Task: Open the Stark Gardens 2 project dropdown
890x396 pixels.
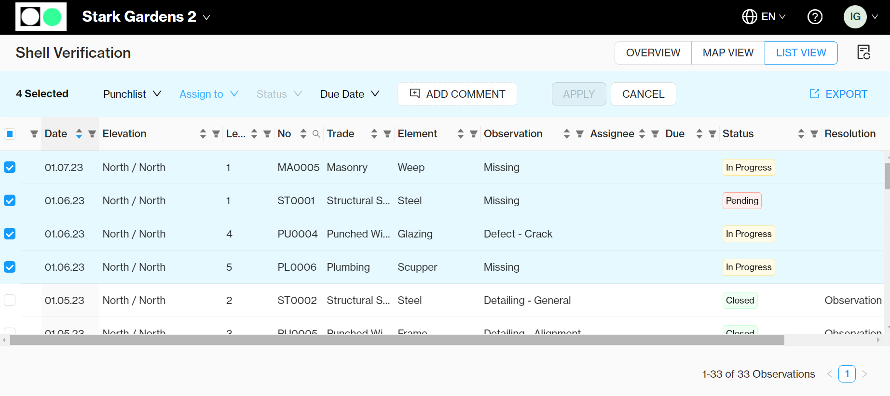Action: [146, 17]
